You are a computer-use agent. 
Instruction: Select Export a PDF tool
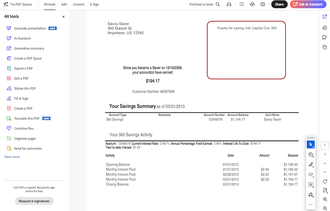[x=19, y=69]
